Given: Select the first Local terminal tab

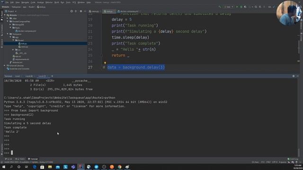Looking at the screenshot, I should click(x=18, y=76).
